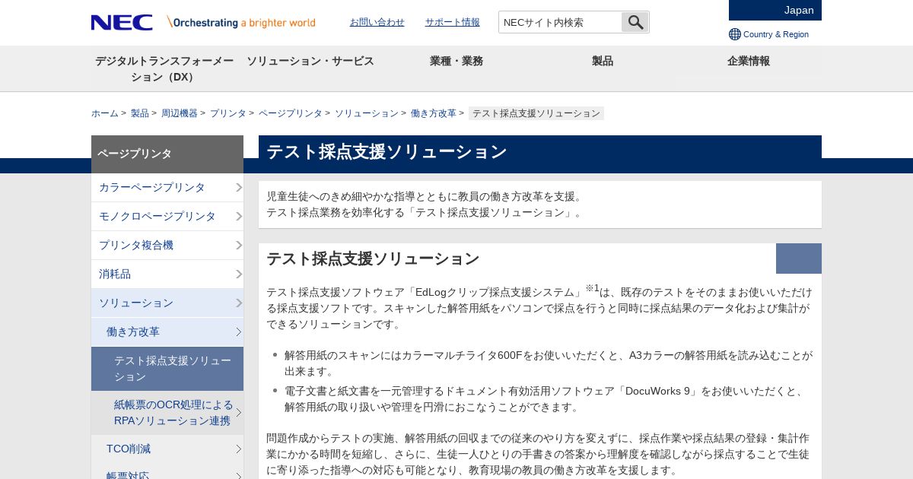Open プリンタ複合機 in the sidebar

pos(167,245)
